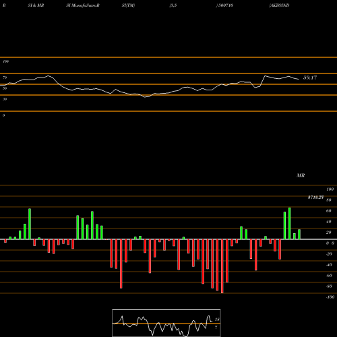Click the '(AKZOIND' ticker label
The height and width of the screenshot is (337, 337).
pos(279,5)
